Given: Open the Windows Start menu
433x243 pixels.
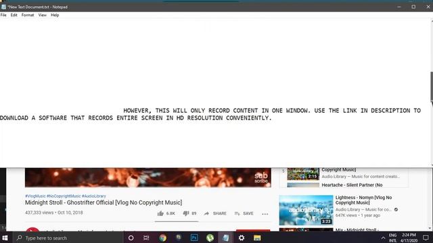Looking at the screenshot, I should (x=5, y=238).
